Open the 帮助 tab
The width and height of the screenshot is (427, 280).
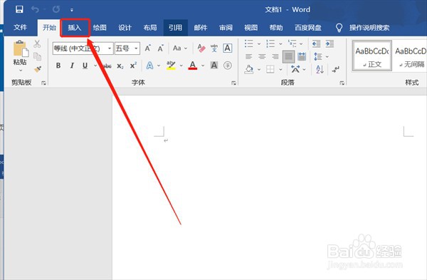tap(276, 28)
